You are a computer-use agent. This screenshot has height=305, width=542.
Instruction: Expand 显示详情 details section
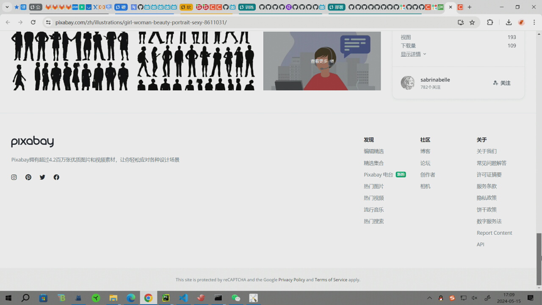click(413, 54)
